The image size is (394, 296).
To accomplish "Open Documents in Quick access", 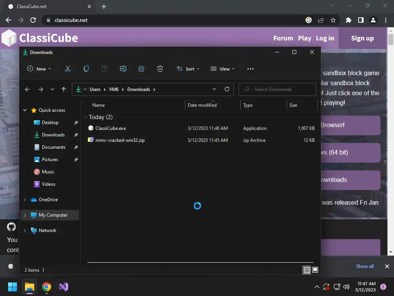I will tap(53, 147).
